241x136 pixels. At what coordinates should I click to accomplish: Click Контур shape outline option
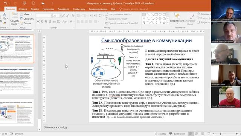[204, 18]
